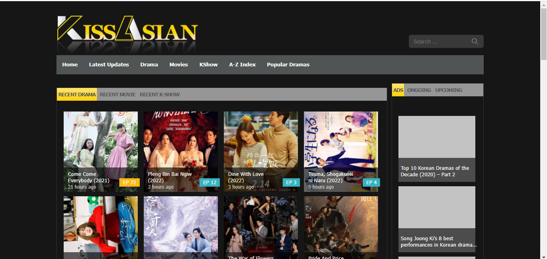The height and width of the screenshot is (259, 547).
Task: Open Song Joong Ki's 8 best performances article
Action: pyautogui.click(x=438, y=241)
